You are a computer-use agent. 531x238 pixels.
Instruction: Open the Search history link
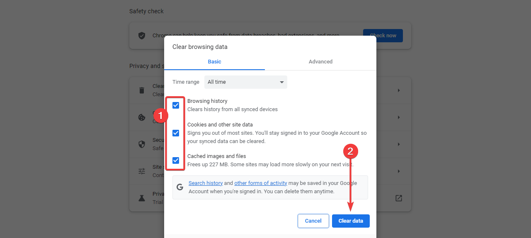click(206, 183)
